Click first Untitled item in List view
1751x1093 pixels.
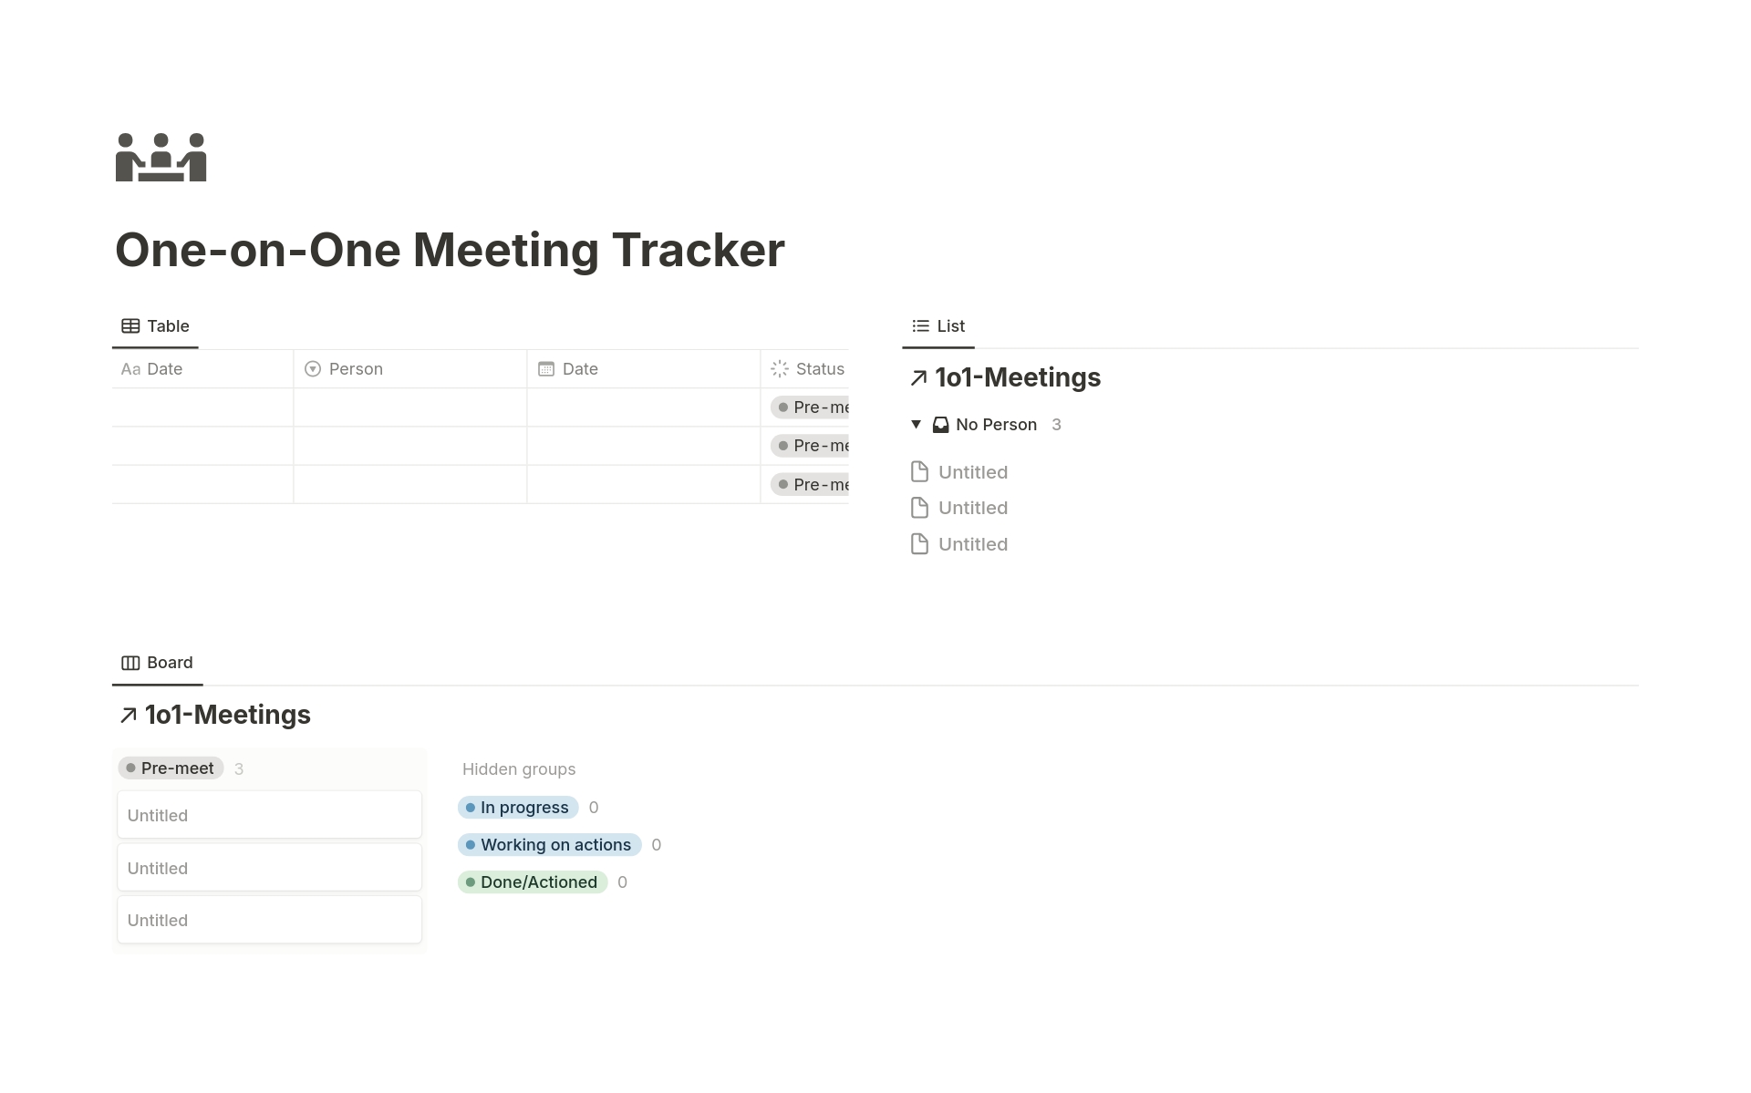coord(971,471)
